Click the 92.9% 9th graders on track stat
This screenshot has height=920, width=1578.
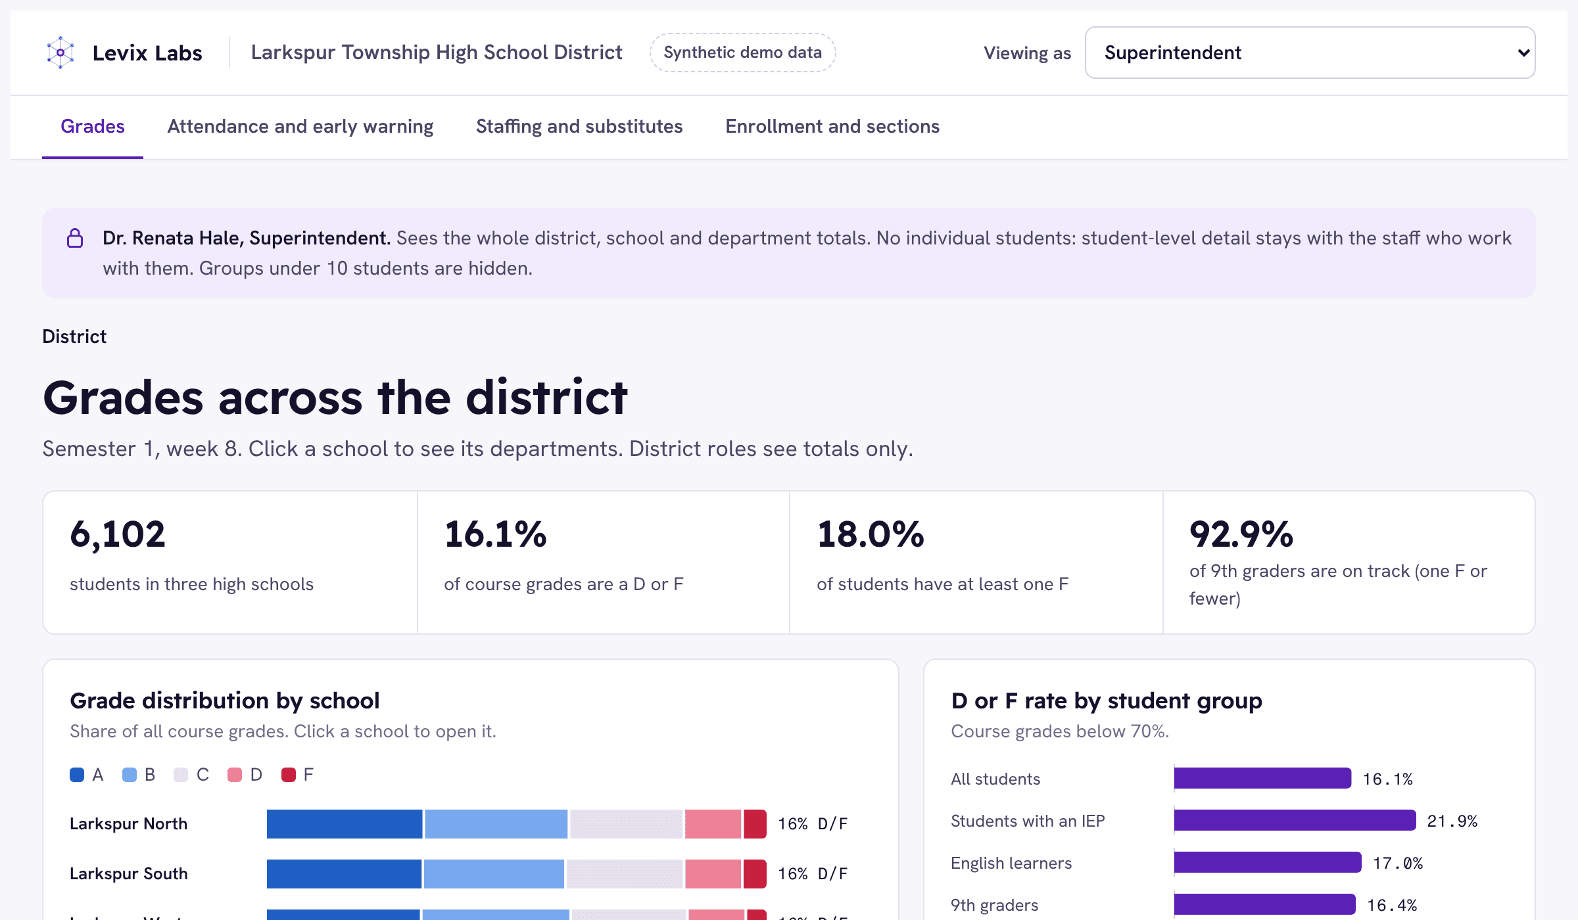[1241, 534]
